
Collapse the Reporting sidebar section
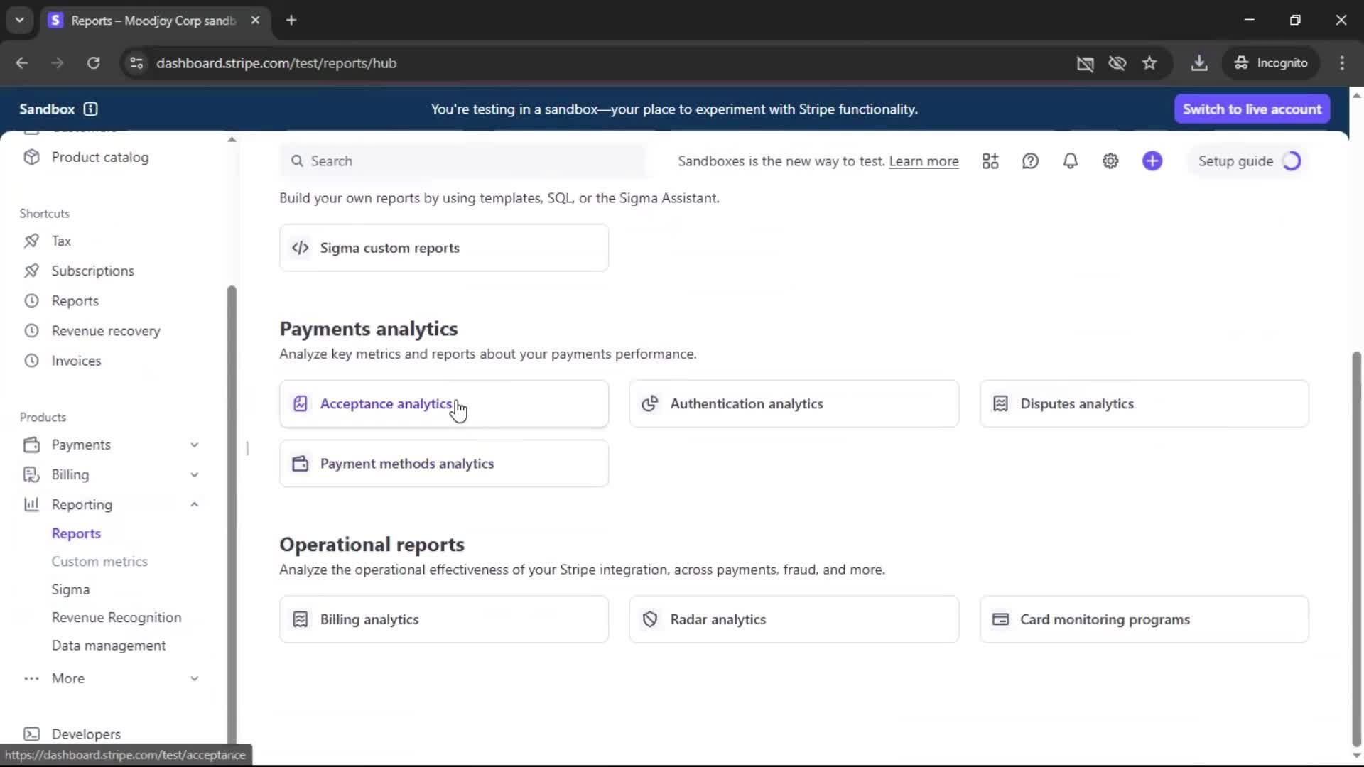click(194, 505)
